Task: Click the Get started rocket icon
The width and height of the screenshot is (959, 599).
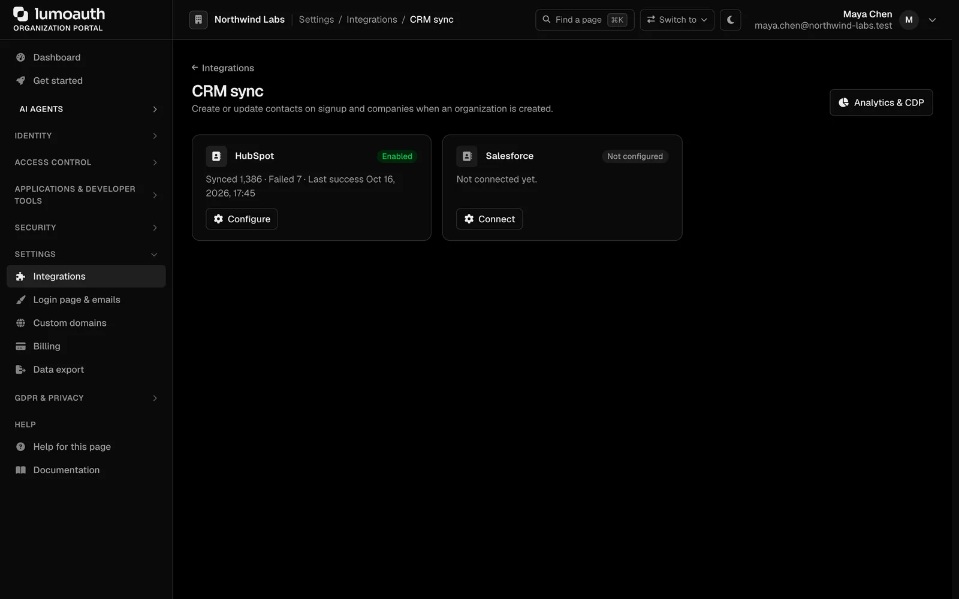Action: [21, 81]
